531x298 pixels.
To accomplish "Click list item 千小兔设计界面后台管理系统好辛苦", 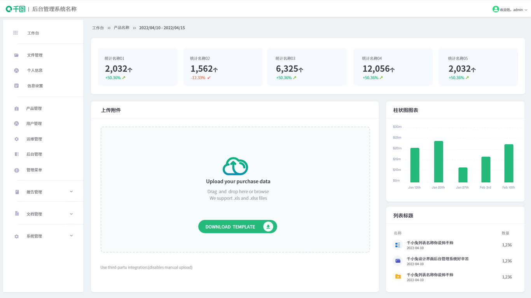I will 438,259.
